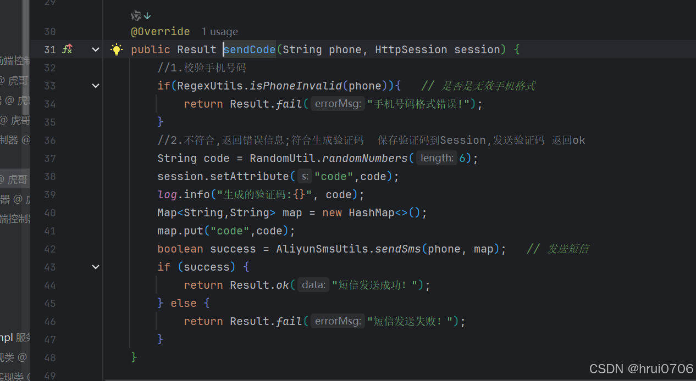
Task: Click HashMap constructor on line 40
Action: pos(372,212)
